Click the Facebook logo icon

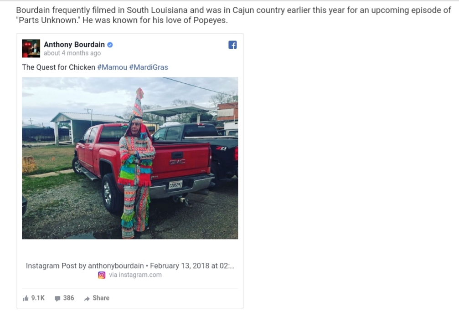[x=232, y=45]
